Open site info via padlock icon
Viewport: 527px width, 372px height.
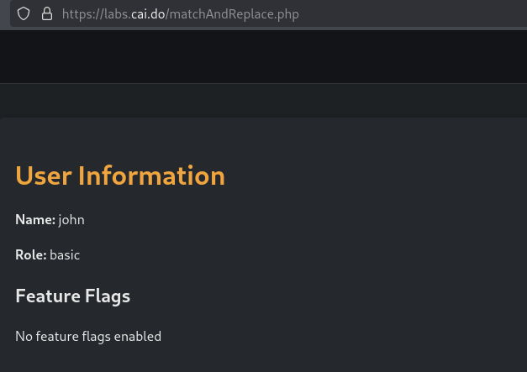46,14
